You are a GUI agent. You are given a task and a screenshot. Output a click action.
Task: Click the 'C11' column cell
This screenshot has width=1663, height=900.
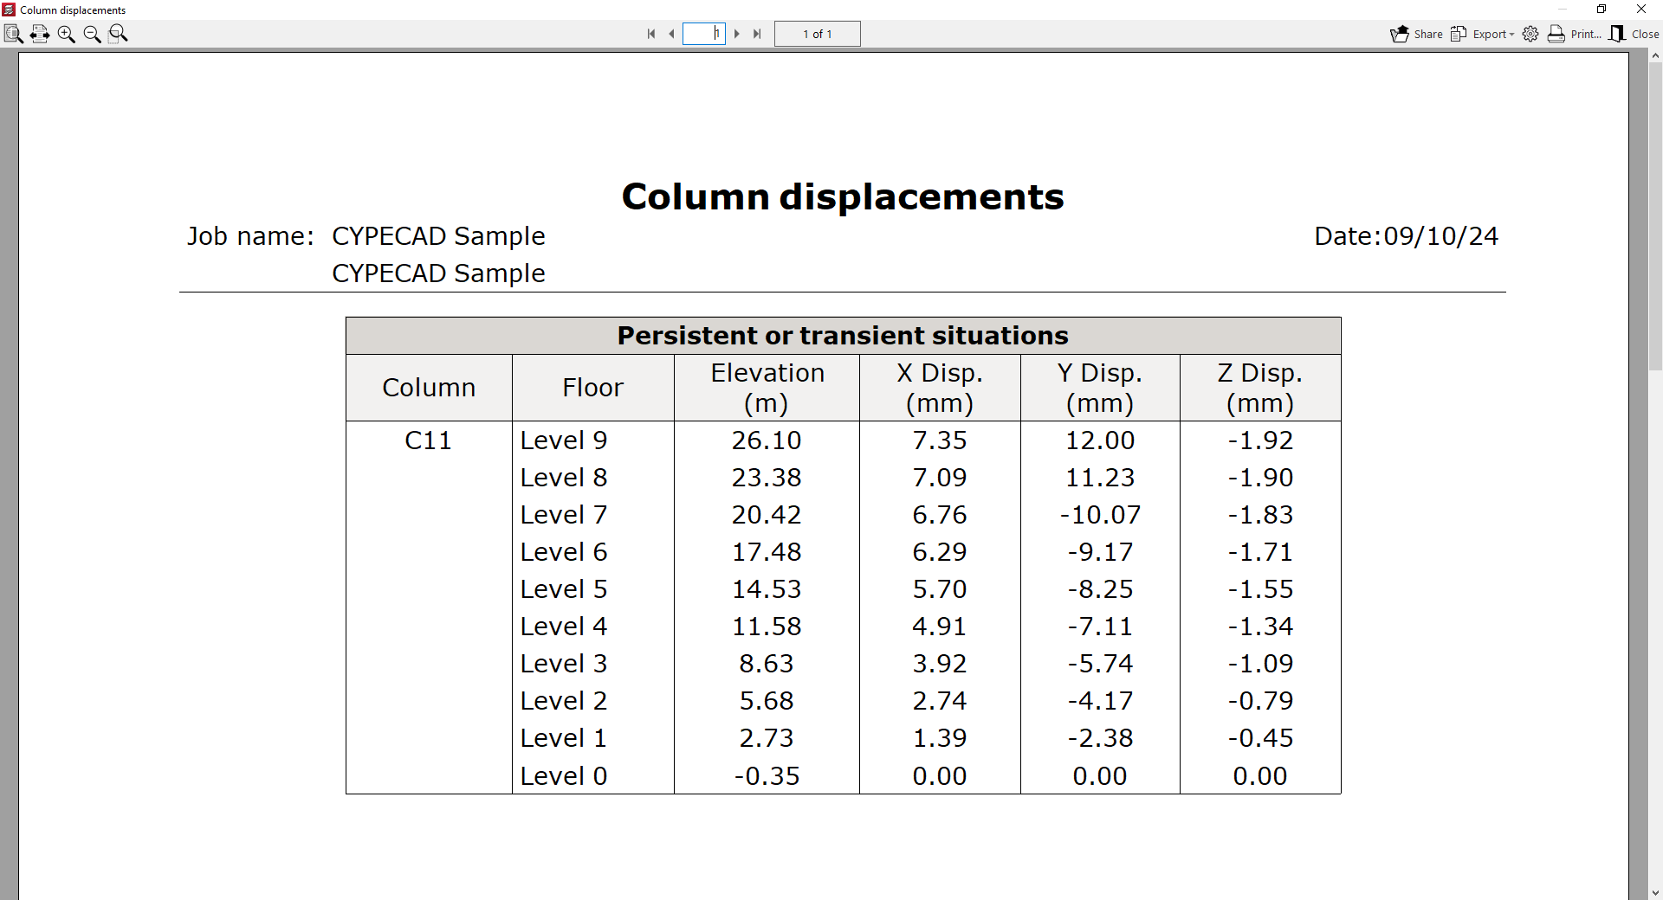click(x=428, y=440)
